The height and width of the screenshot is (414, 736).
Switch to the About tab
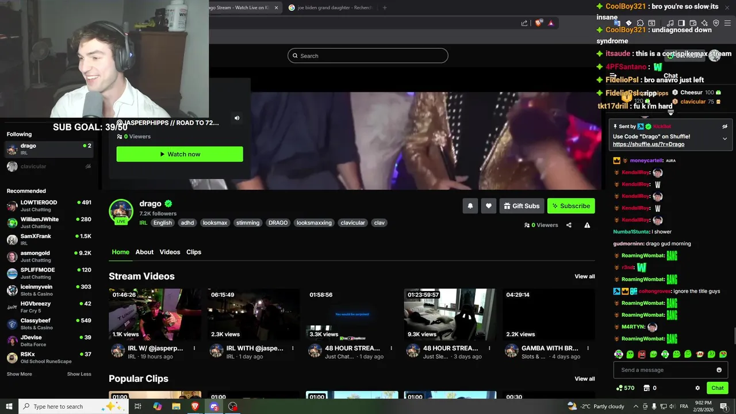tap(144, 252)
